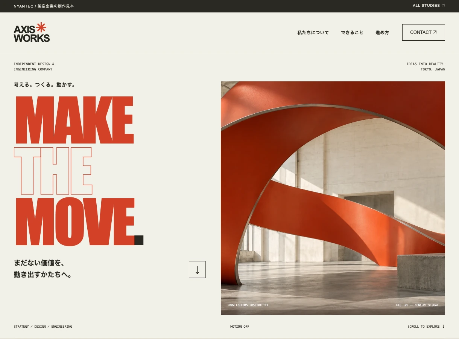Click the TOKYO, JAPAN text
459x339 pixels.
(x=433, y=69)
